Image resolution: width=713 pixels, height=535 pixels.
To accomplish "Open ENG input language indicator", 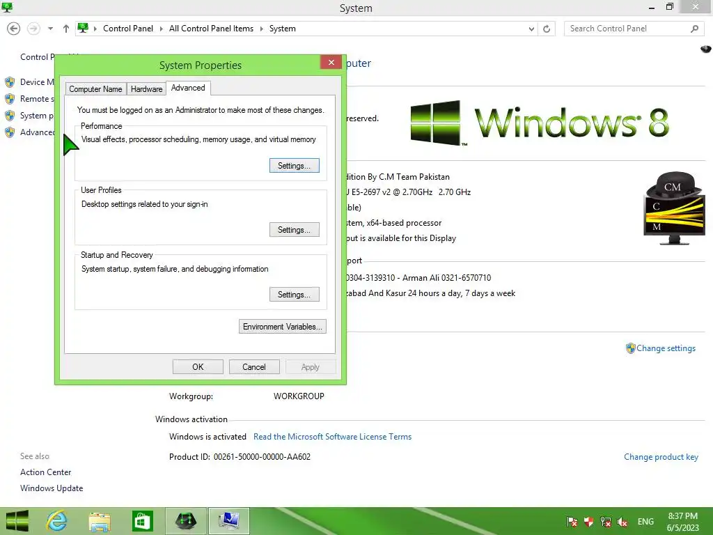I will pos(645,522).
